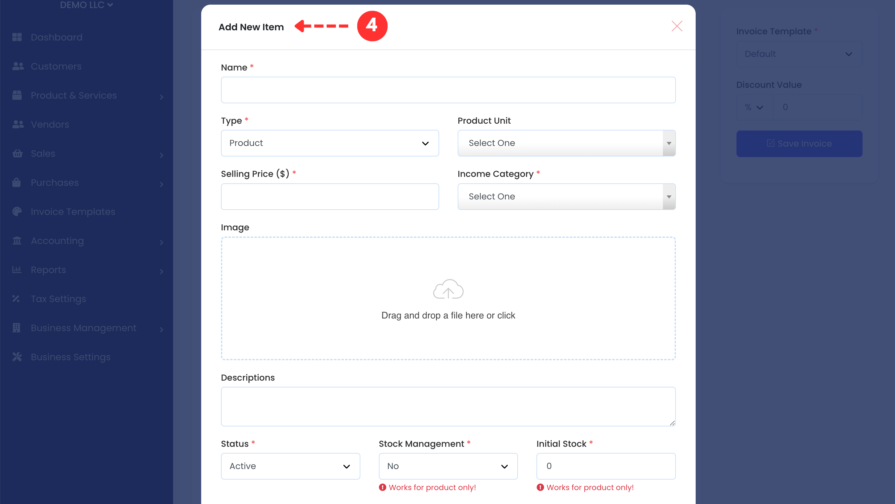
Task: Click the Initial Stock warning icon
Action: tap(540, 487)
